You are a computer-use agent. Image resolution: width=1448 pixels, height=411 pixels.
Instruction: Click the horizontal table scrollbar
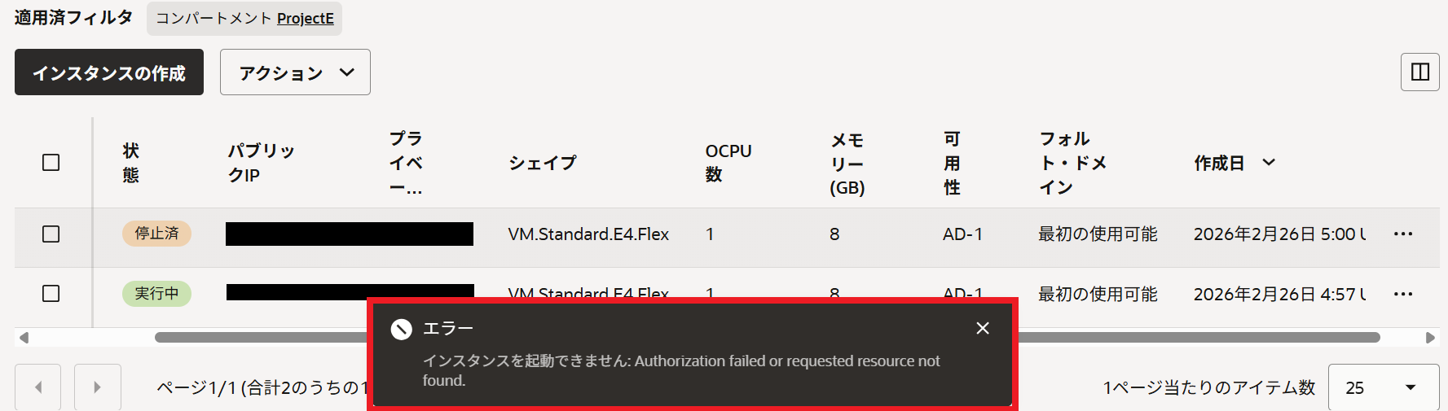(x=261, y=337)
